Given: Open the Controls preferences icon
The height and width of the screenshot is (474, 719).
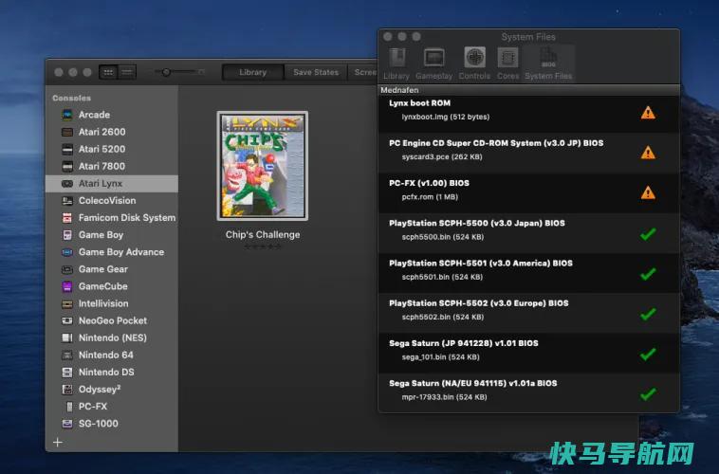Looking at the screenshot, I should coord(474,64).
